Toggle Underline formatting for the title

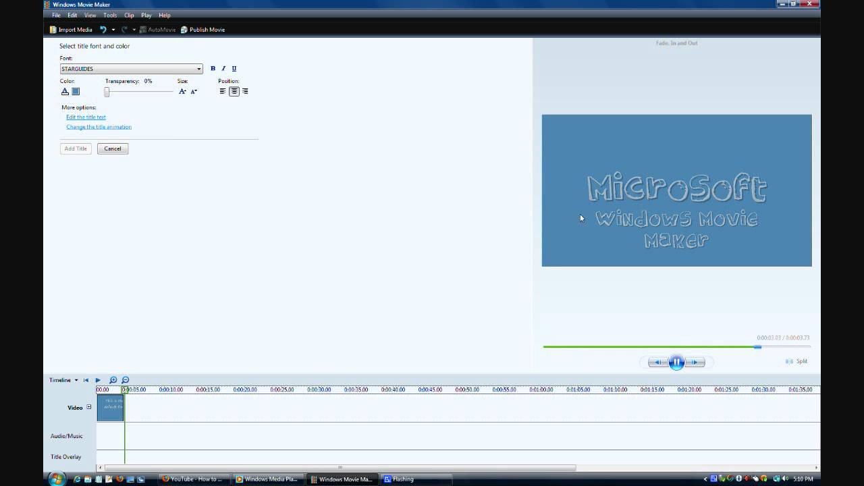(234, 68)
